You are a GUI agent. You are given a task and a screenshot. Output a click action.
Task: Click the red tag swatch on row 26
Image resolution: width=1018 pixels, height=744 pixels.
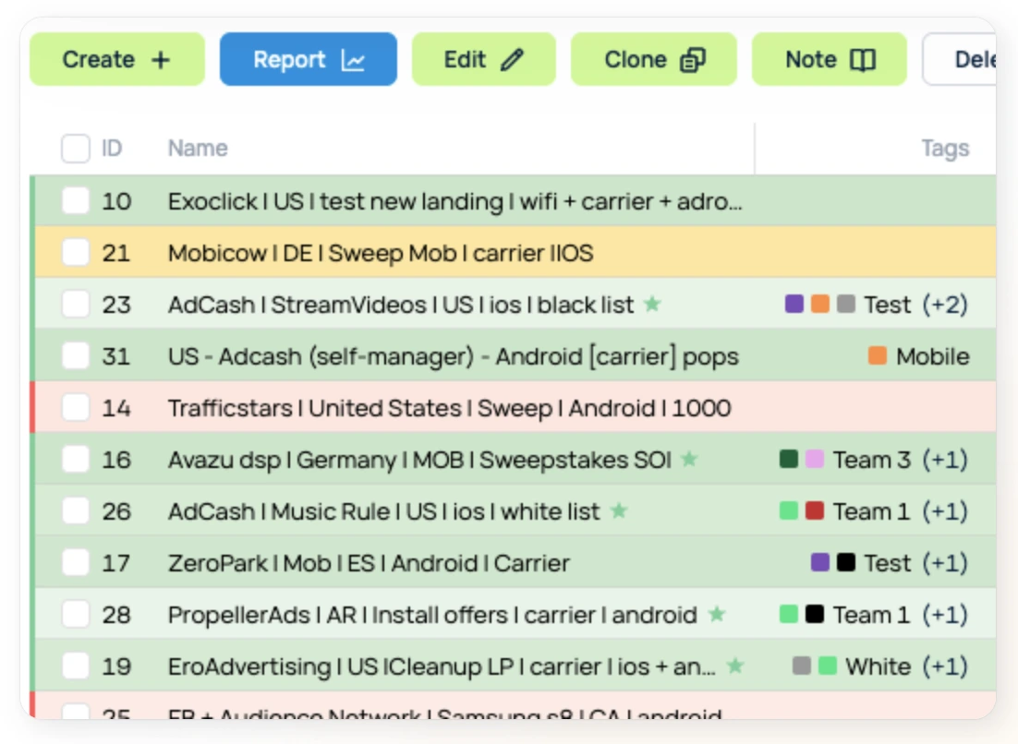tap(814, 510)
